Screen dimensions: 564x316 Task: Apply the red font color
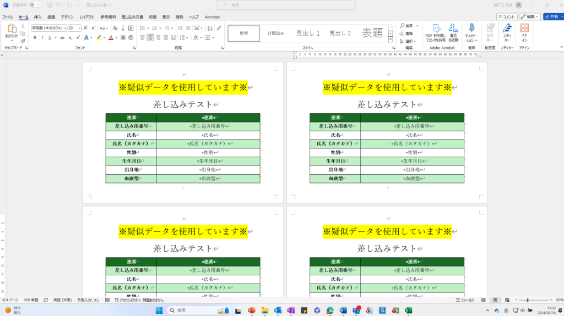[x=111, y=38]
